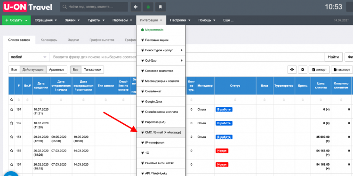Sort by Статус column arrows

[x=235, y=100]
